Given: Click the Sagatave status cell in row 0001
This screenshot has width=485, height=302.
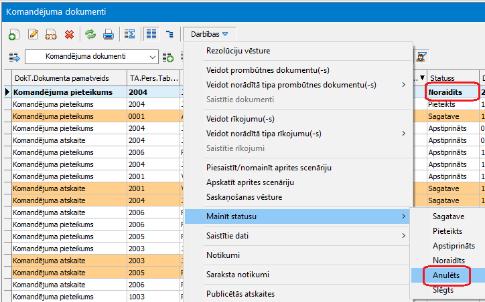Looking at the screenshot, I should pyautogui.click(x=453, y=116).
